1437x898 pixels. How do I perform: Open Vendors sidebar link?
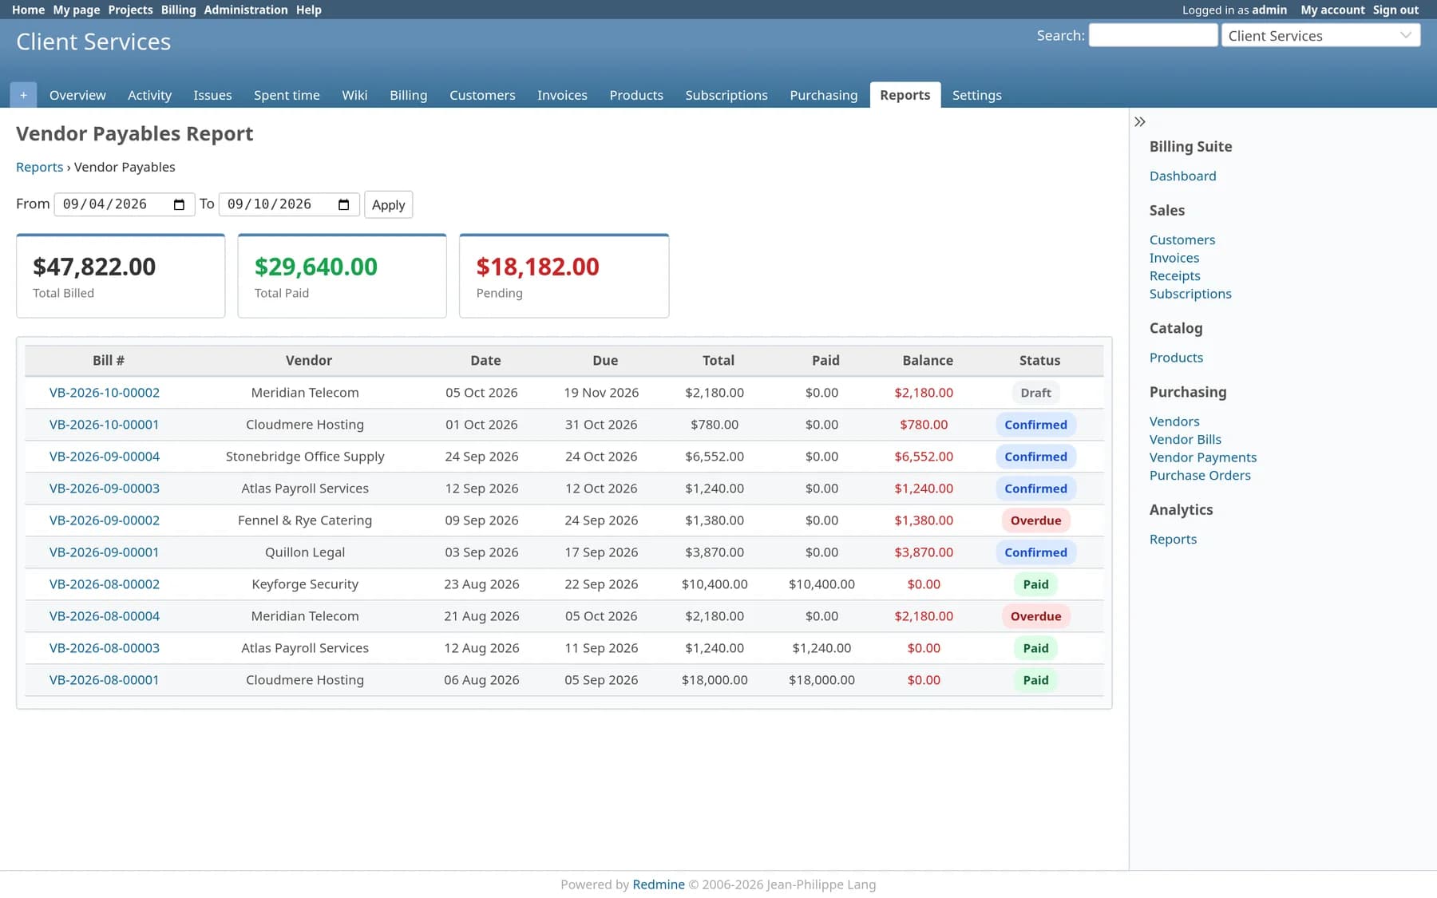coord(1174,421)
